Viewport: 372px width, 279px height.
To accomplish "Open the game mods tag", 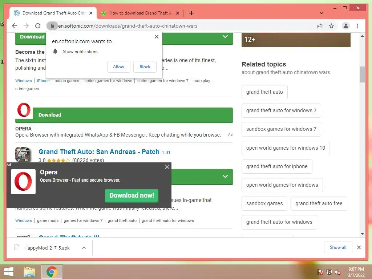I will pos(48,221).
